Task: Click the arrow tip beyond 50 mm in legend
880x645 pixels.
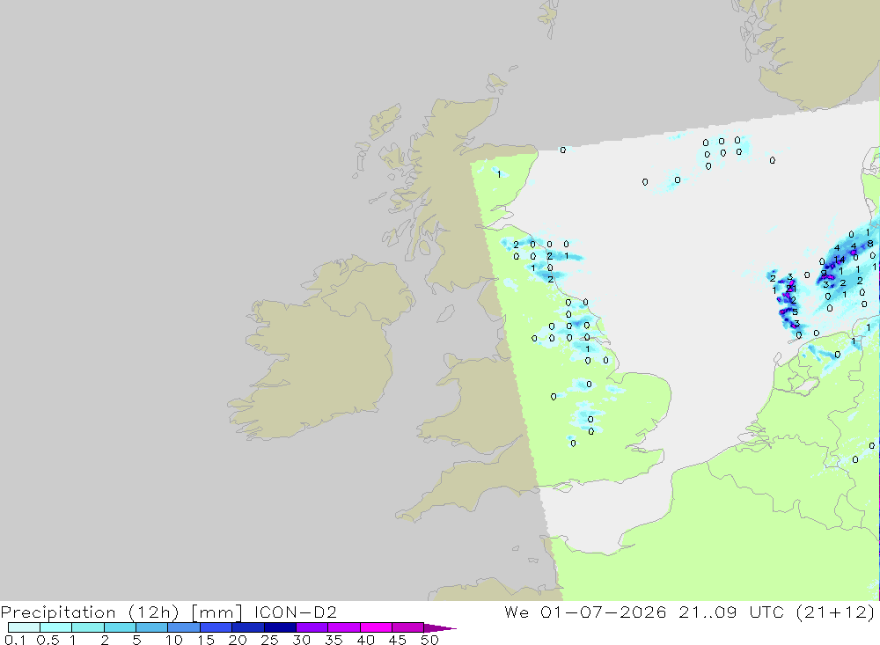Action: pyautogui.click(x=440, y=627)
